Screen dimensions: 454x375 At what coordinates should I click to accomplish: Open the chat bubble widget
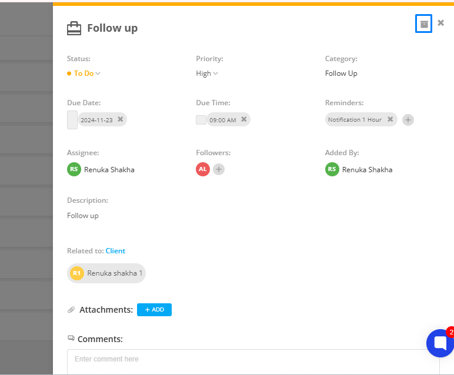440,343
